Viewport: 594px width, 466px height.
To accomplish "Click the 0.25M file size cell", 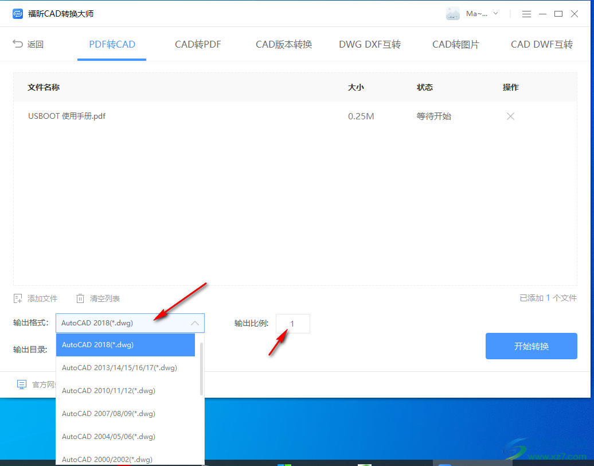I will pos(361,116).
